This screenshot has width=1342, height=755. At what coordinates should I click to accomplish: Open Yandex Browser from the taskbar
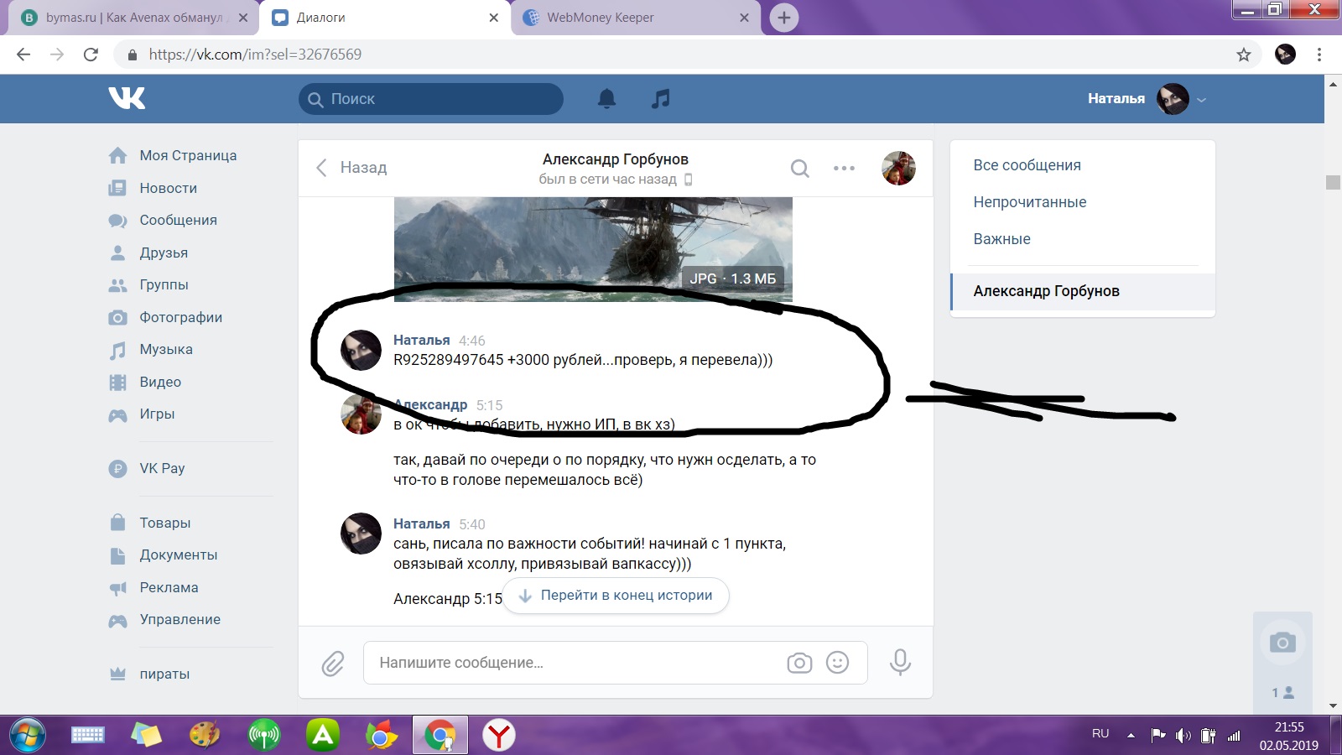(499, 736)
